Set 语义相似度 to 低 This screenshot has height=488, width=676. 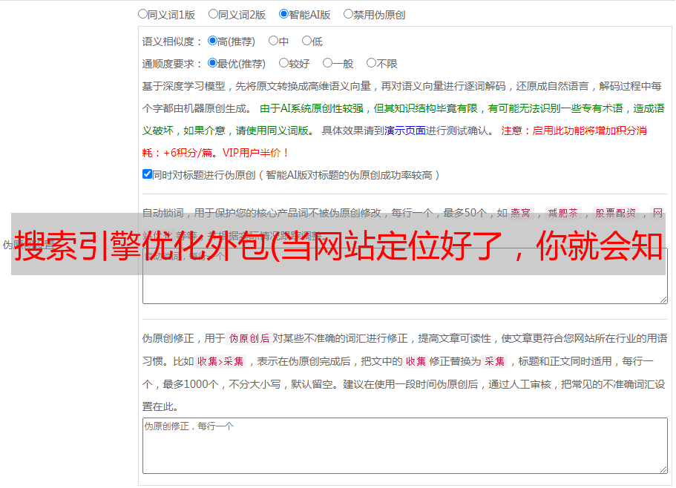pos(306,41)
